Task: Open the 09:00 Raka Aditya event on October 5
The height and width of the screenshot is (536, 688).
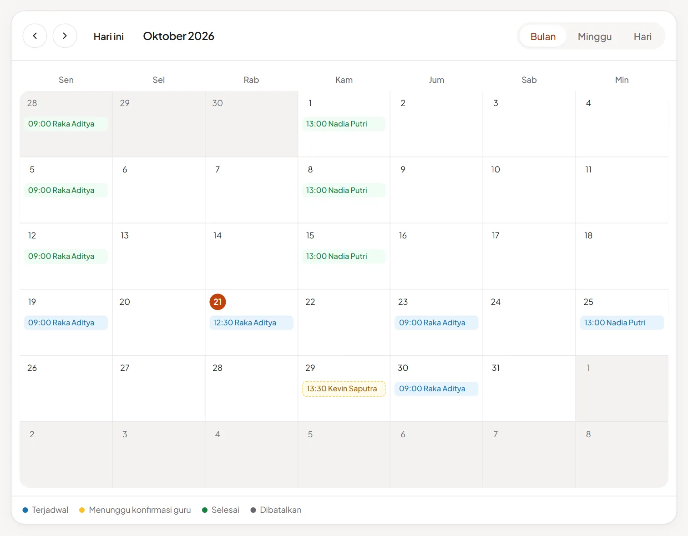Action: tap(66, 190)
